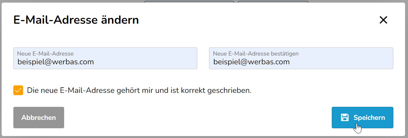
Task: Place cursor in first beispiel@werbas.com text
Action: pos(55,62)
